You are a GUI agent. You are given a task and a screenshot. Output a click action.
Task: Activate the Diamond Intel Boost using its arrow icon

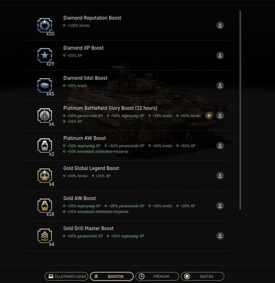click(220, 85)
